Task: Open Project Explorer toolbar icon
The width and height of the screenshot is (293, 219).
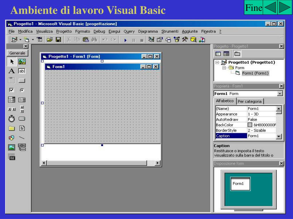Action: pyautogui.click(x=151, y=39)
